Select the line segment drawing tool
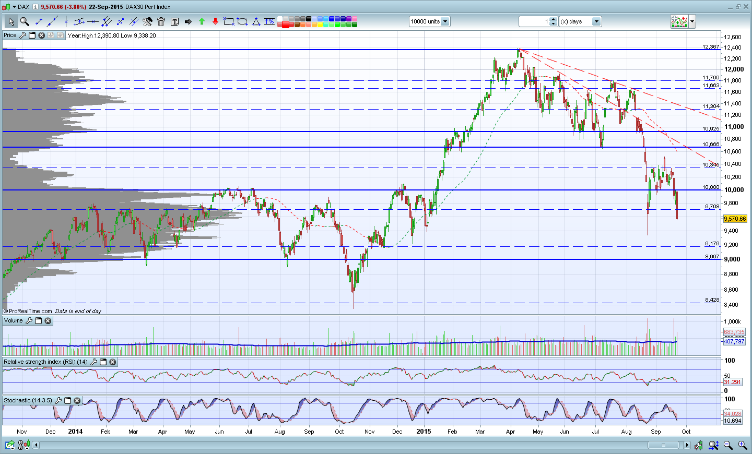The image size is (752, 454). point(39,21)
